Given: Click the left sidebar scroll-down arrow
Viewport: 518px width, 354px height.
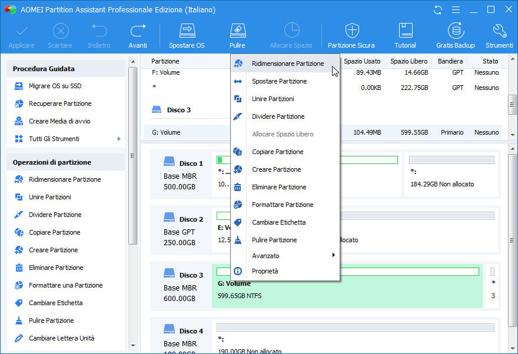Looking at the screenshot, I should (x=133, y=345).
